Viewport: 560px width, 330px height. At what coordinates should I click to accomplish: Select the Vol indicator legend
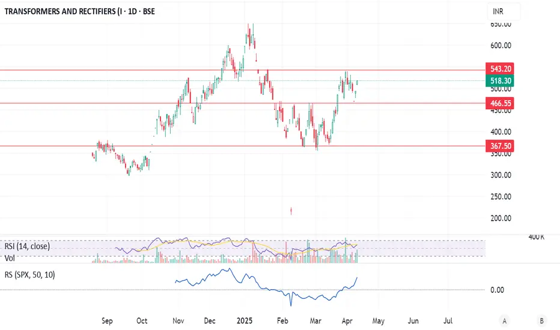point(10,258)
